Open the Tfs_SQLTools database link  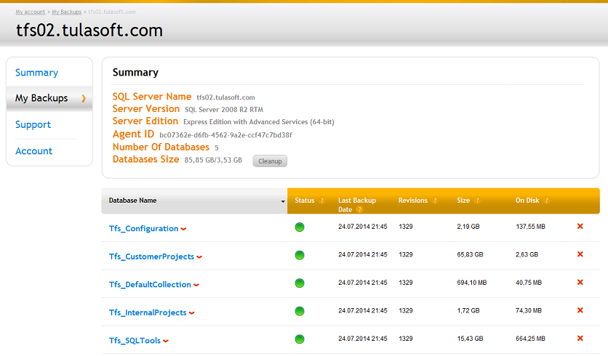click(135, 341)
